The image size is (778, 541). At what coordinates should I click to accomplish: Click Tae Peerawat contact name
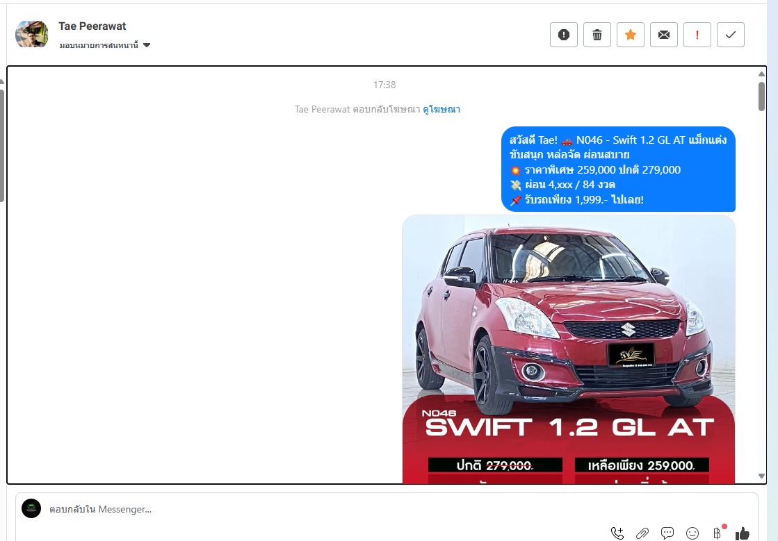[92, 26]
